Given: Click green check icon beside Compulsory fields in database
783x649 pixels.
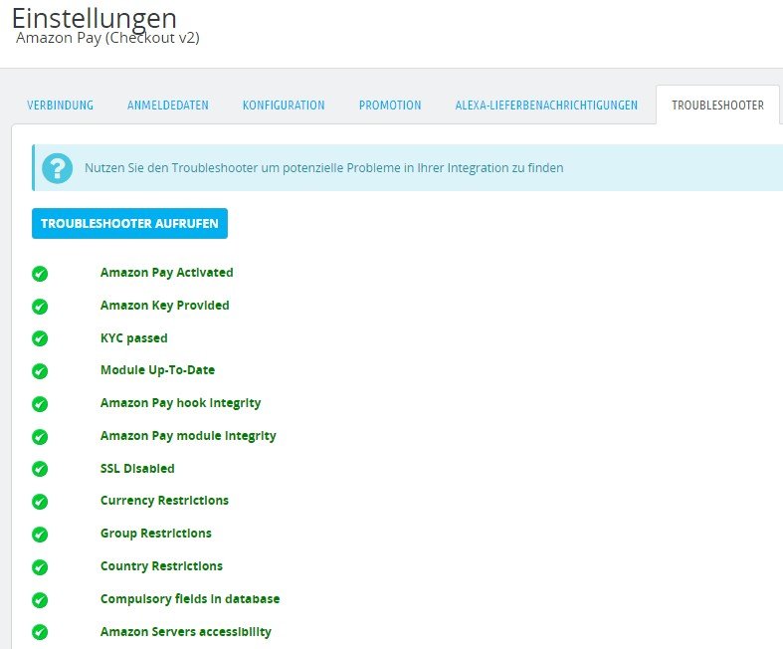Looking at the screenshot, I should tap(40, 599).
